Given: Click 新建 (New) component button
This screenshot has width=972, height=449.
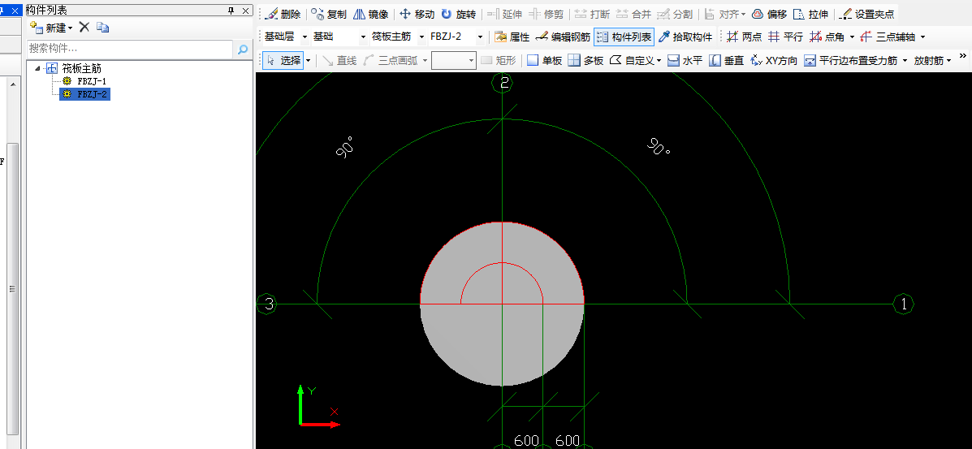Looking at the screenshot, I should pos(51,28).
